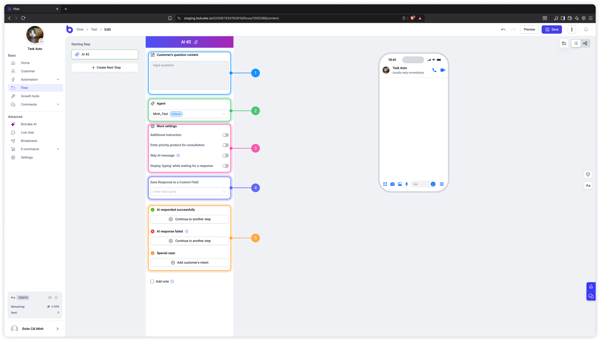This screenshot has width=600, height=341.
Task: Click Add customer's intent button
Action: (189, 263)
